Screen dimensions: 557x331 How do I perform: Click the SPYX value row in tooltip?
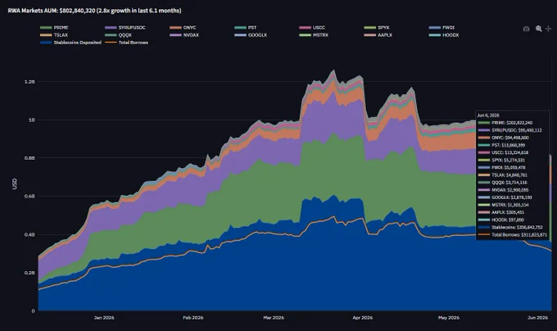[x=501, y=160]
